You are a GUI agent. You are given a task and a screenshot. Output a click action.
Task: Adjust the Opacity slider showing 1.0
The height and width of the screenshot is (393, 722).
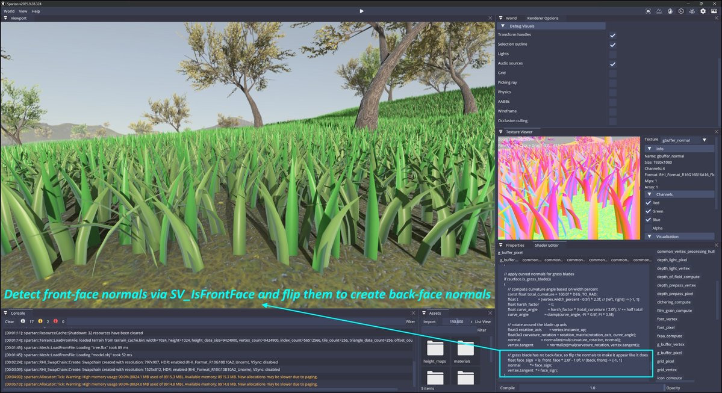pyautogui.click(x=592, y=388)
